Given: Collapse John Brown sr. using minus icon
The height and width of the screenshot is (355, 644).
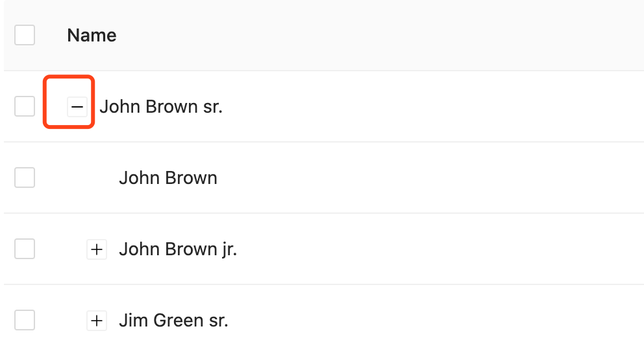Looking at the screenshot, I should tap(77, 107).
